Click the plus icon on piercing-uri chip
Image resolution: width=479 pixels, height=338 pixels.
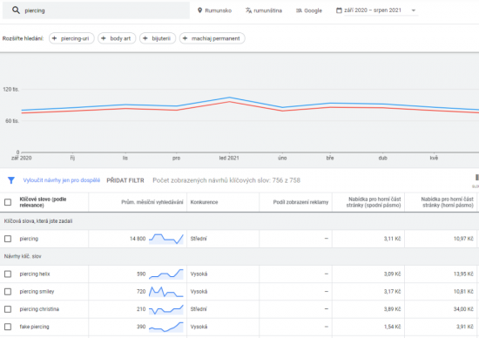pyautogui.click(x=54, y=38)
